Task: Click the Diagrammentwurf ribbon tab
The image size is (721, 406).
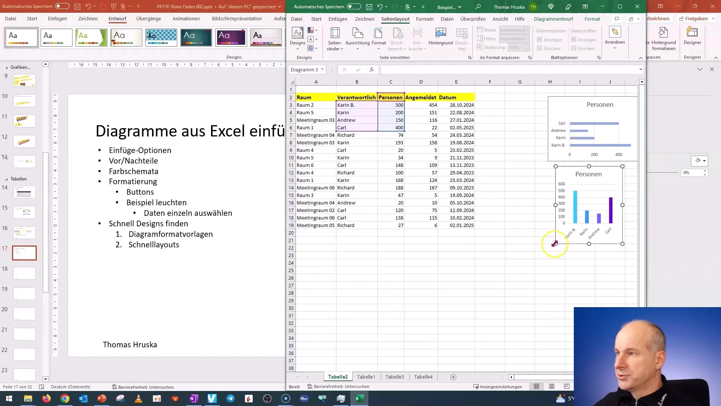Action: coord(554,19)
